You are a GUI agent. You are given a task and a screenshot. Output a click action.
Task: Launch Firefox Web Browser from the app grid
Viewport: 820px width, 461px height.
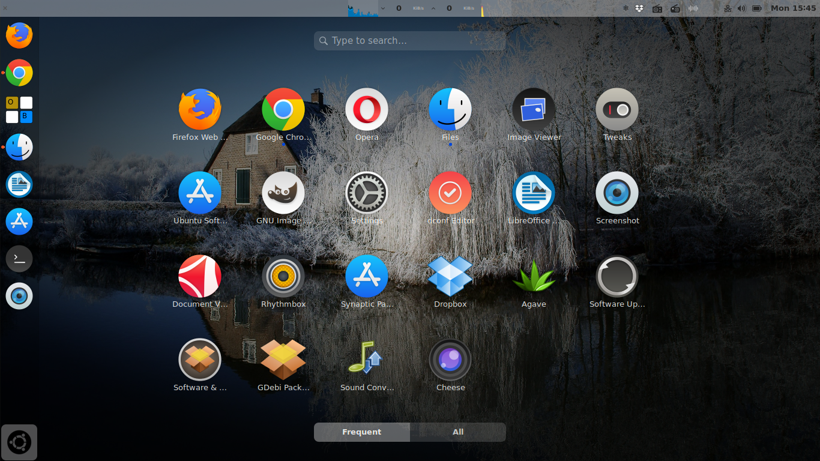[x=200, y=115]
